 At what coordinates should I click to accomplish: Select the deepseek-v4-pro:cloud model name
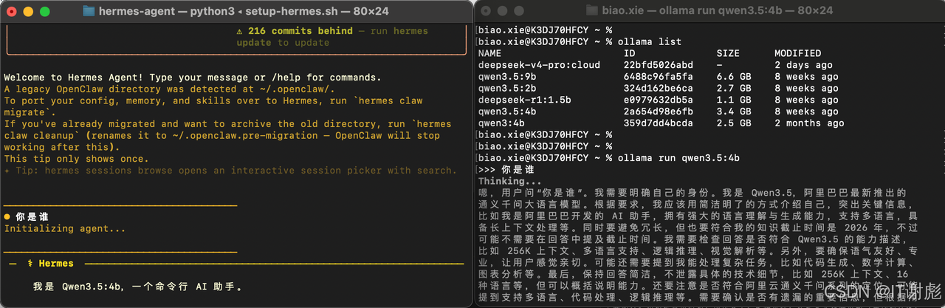[x=539, y=65]
